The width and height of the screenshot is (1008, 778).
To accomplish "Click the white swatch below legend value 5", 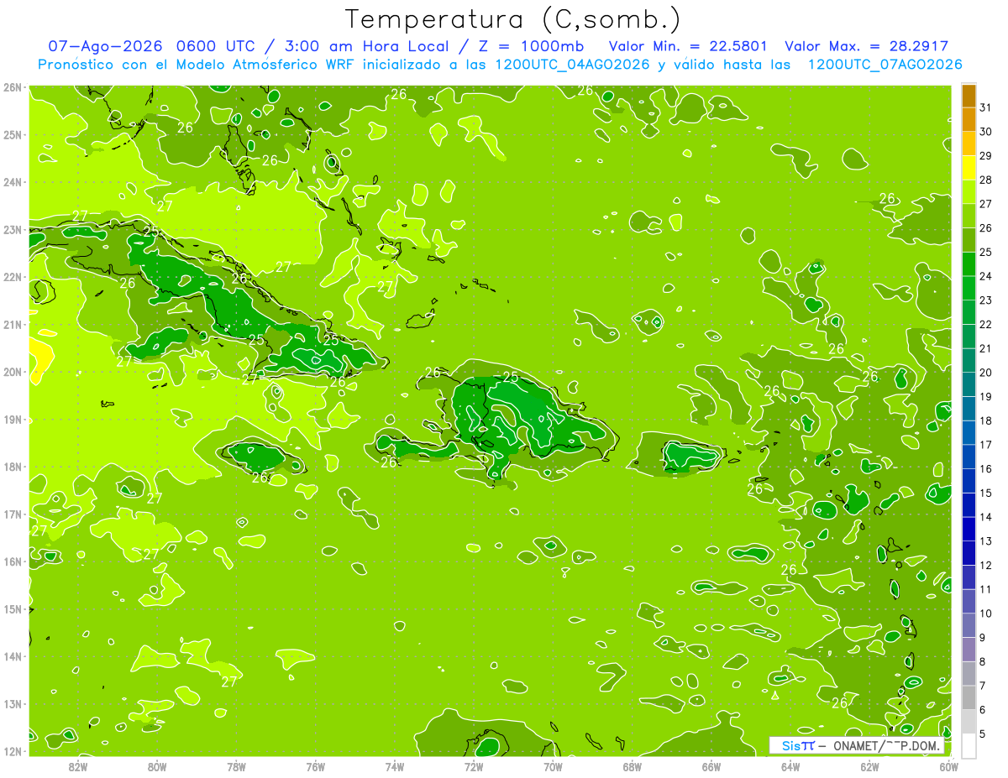I will click(969, 745).
